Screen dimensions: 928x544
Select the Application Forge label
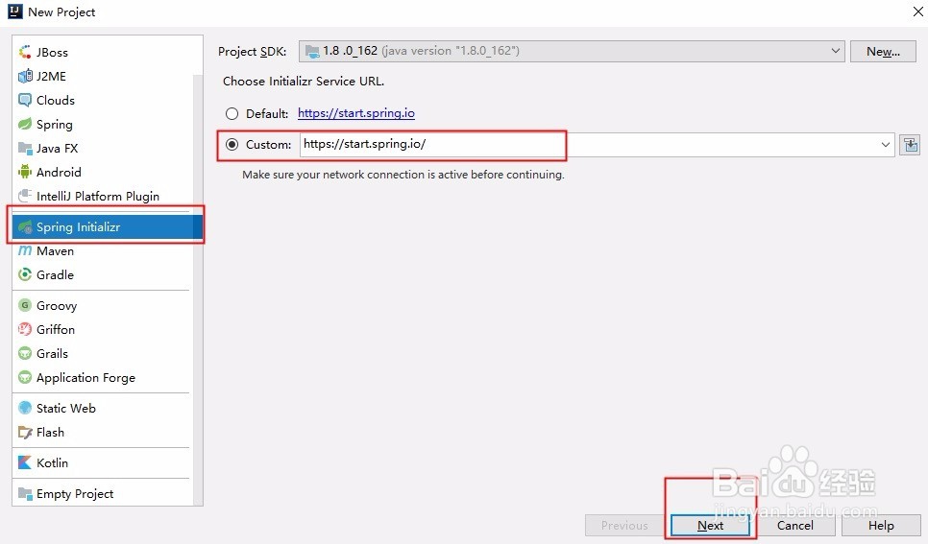click(x=85, y=377)
